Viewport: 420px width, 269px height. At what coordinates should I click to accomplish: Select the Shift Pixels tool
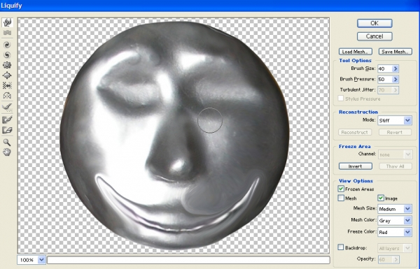[7, 85]
